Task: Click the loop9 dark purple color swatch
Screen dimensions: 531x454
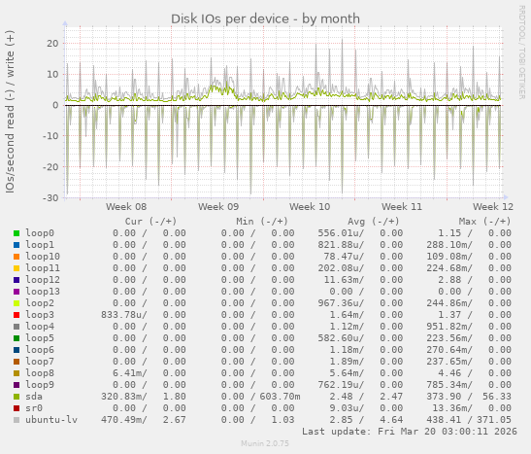Action: click(x=17, y=385)
